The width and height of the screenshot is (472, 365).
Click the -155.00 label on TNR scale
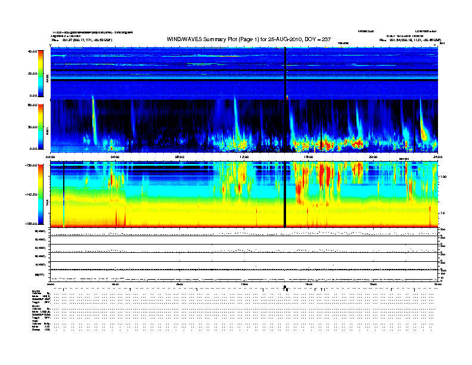coord(32,224)
